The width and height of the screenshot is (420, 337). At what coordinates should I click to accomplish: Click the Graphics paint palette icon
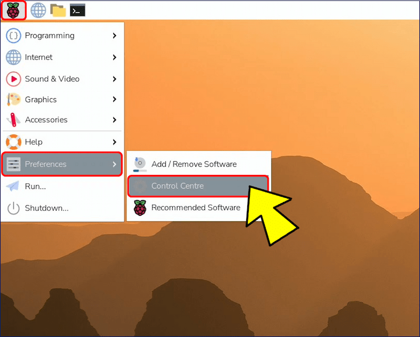point(13,99)
